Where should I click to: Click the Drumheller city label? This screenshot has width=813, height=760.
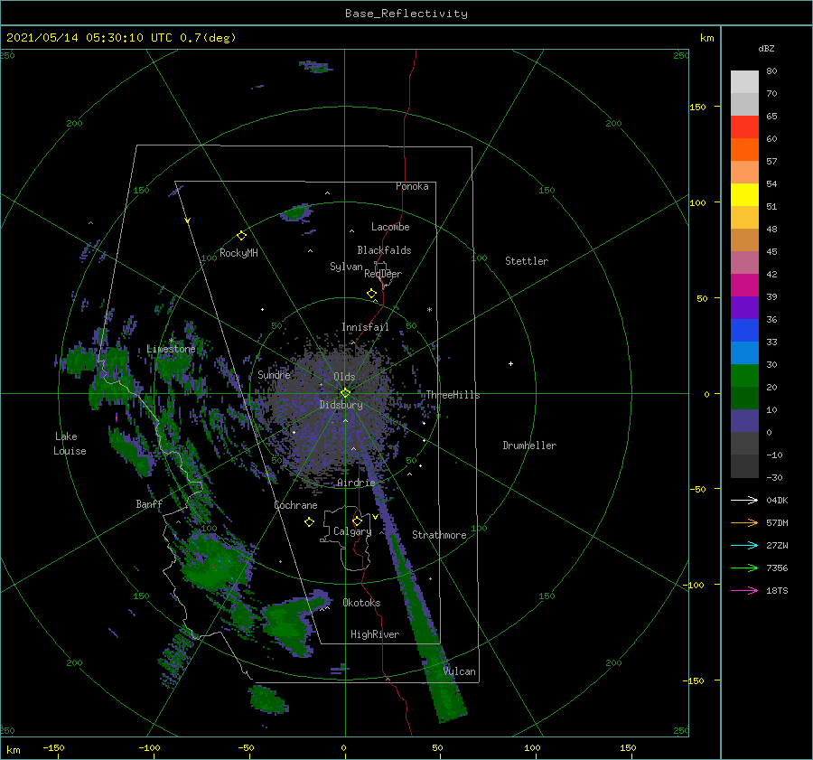pyautogui.click(x=529, y=446)
